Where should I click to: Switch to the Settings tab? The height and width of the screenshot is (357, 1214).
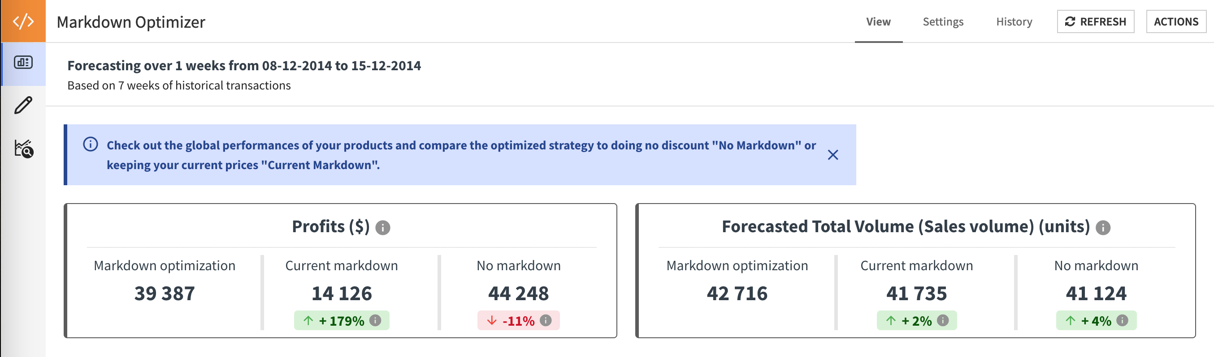tap(943, 21)
